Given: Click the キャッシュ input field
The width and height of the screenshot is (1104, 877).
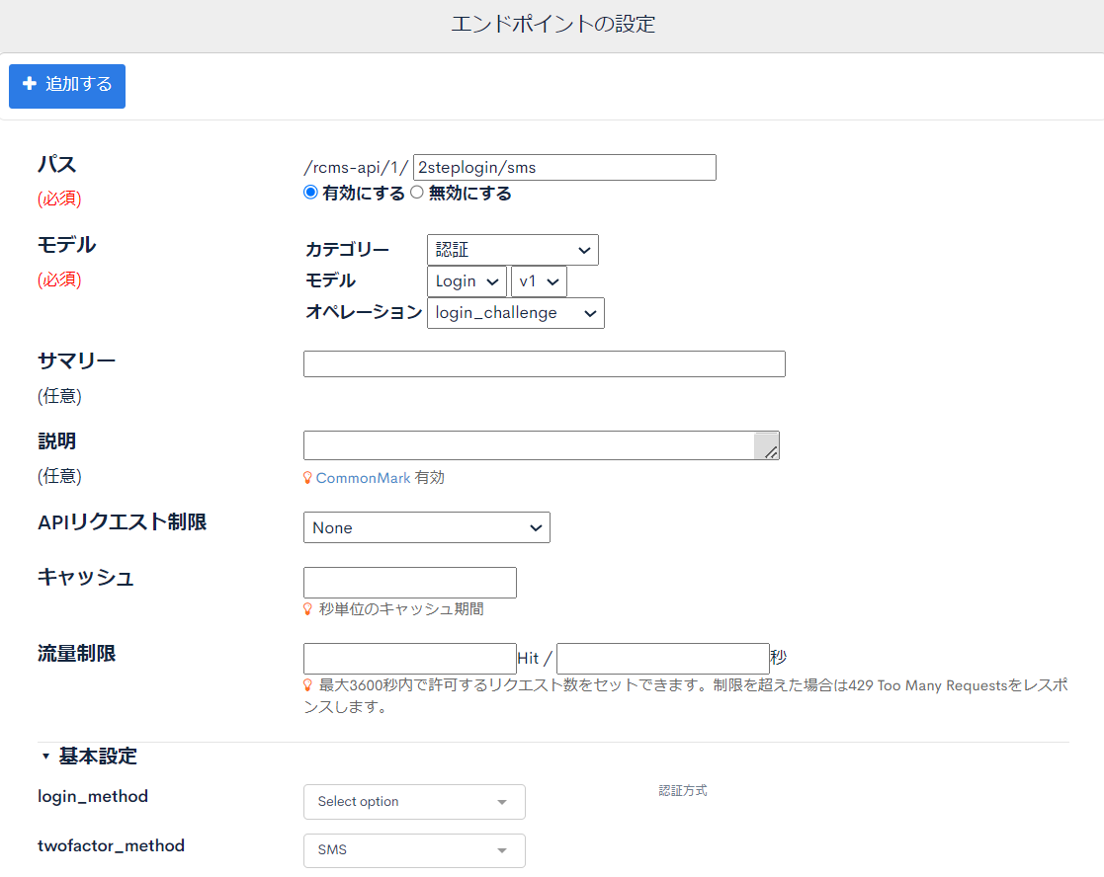Looking at the screenshot, I should click(x=410, y=583).
